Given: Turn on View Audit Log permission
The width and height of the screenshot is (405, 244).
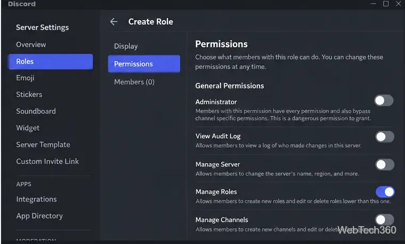Looking at the screenshot, I should pyautogui.click(x=385, y=137).
